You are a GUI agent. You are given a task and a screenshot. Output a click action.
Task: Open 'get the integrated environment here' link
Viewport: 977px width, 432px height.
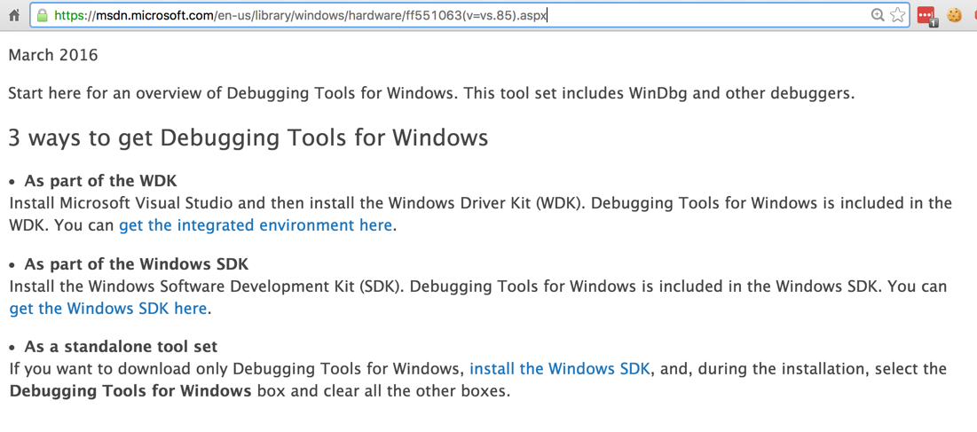click(256, 224)
